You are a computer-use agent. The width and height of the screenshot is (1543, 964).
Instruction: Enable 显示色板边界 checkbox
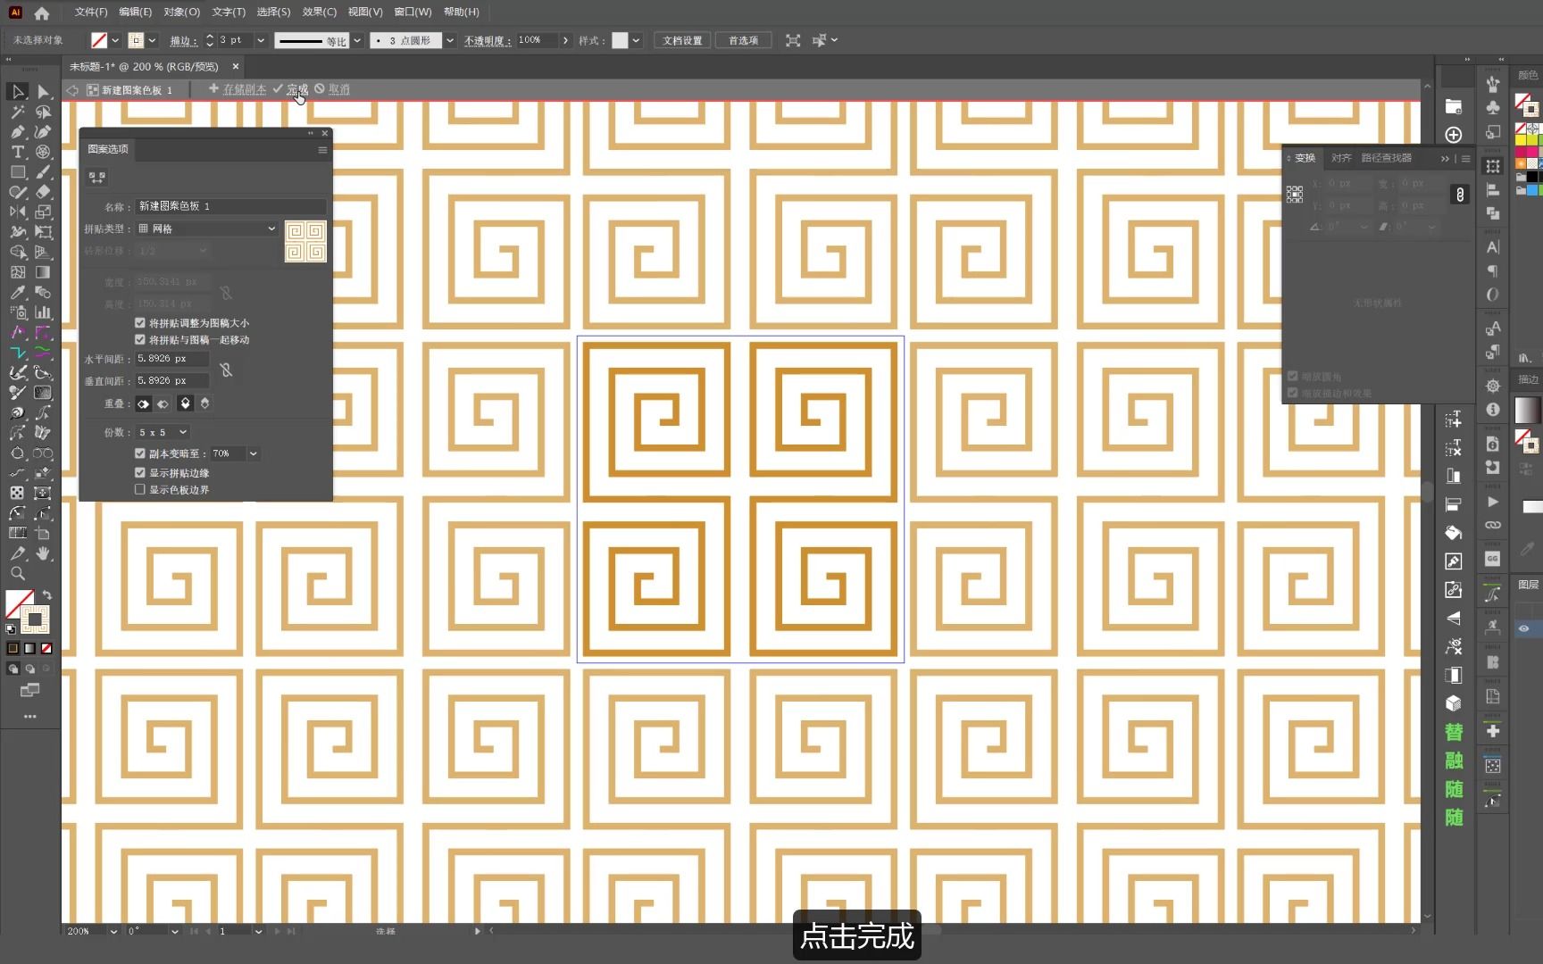pos(140,490)
